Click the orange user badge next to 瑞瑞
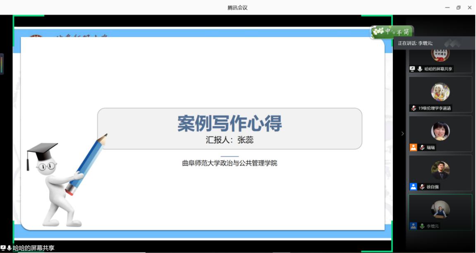Image resolution: width=476 pixels, height=253 pixels. click(413, 148)
